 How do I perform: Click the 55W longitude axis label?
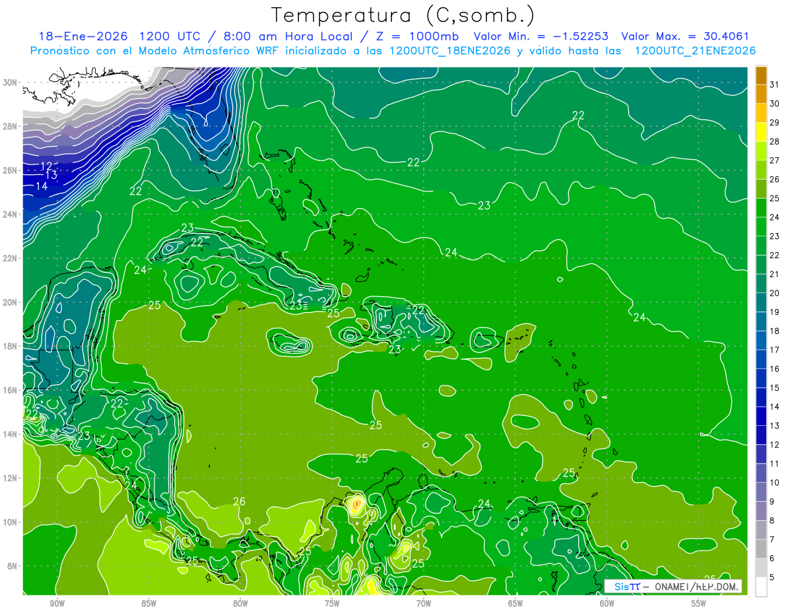[x=698, y=604]
